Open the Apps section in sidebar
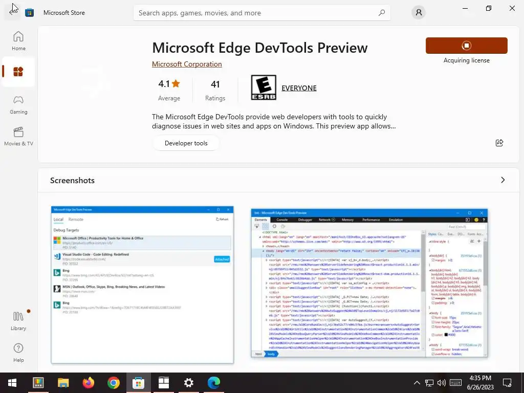Image resolution: width=524 pixels, height=393 pixels. click(x=18, y=72)
